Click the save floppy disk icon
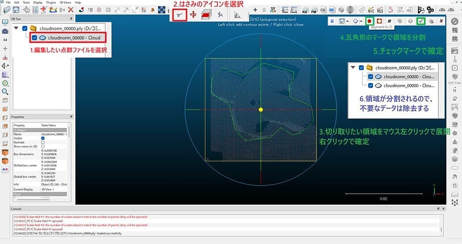 [16, 9]
